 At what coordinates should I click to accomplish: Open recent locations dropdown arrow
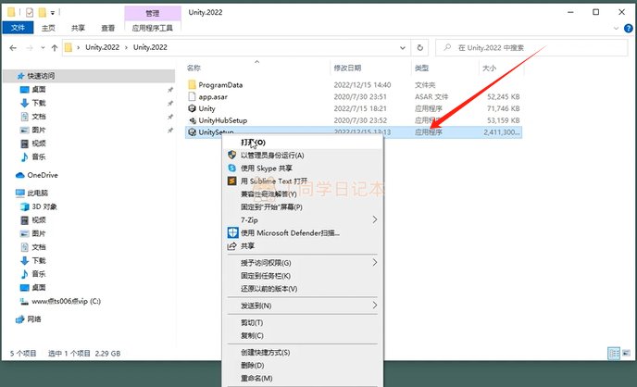pyautogui.click(x=43, y=47)
